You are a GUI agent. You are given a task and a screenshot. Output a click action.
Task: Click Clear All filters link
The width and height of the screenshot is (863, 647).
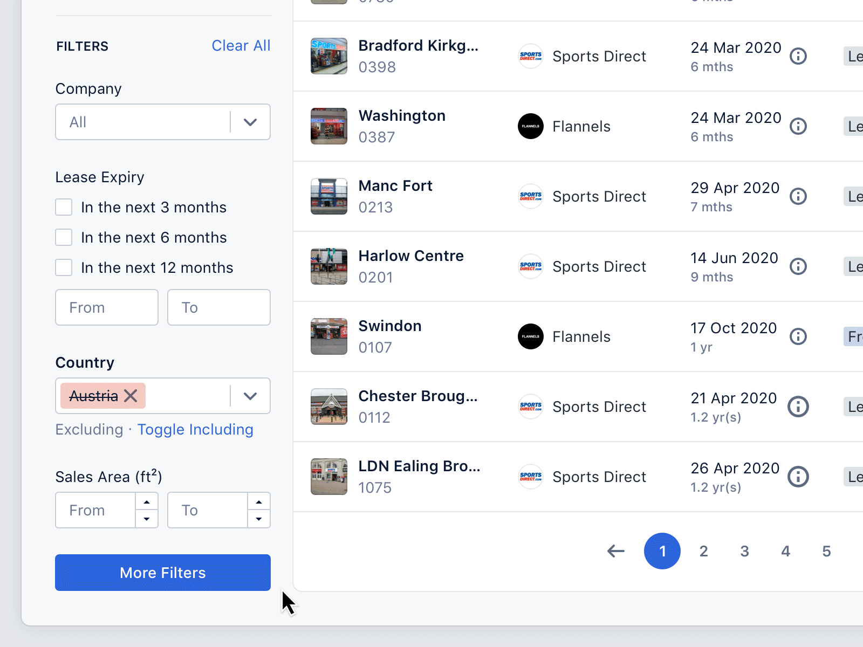point(241,46)
